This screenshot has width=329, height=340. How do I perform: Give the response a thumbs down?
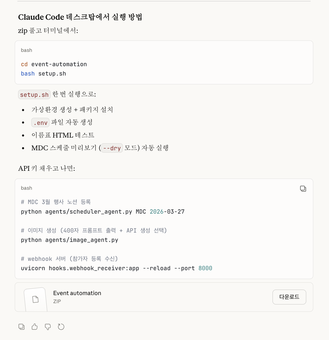click(48, 327)
